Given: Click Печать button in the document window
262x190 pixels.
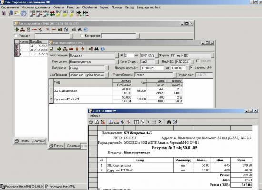Looking at the screenshot, I should tap(57, 146).
